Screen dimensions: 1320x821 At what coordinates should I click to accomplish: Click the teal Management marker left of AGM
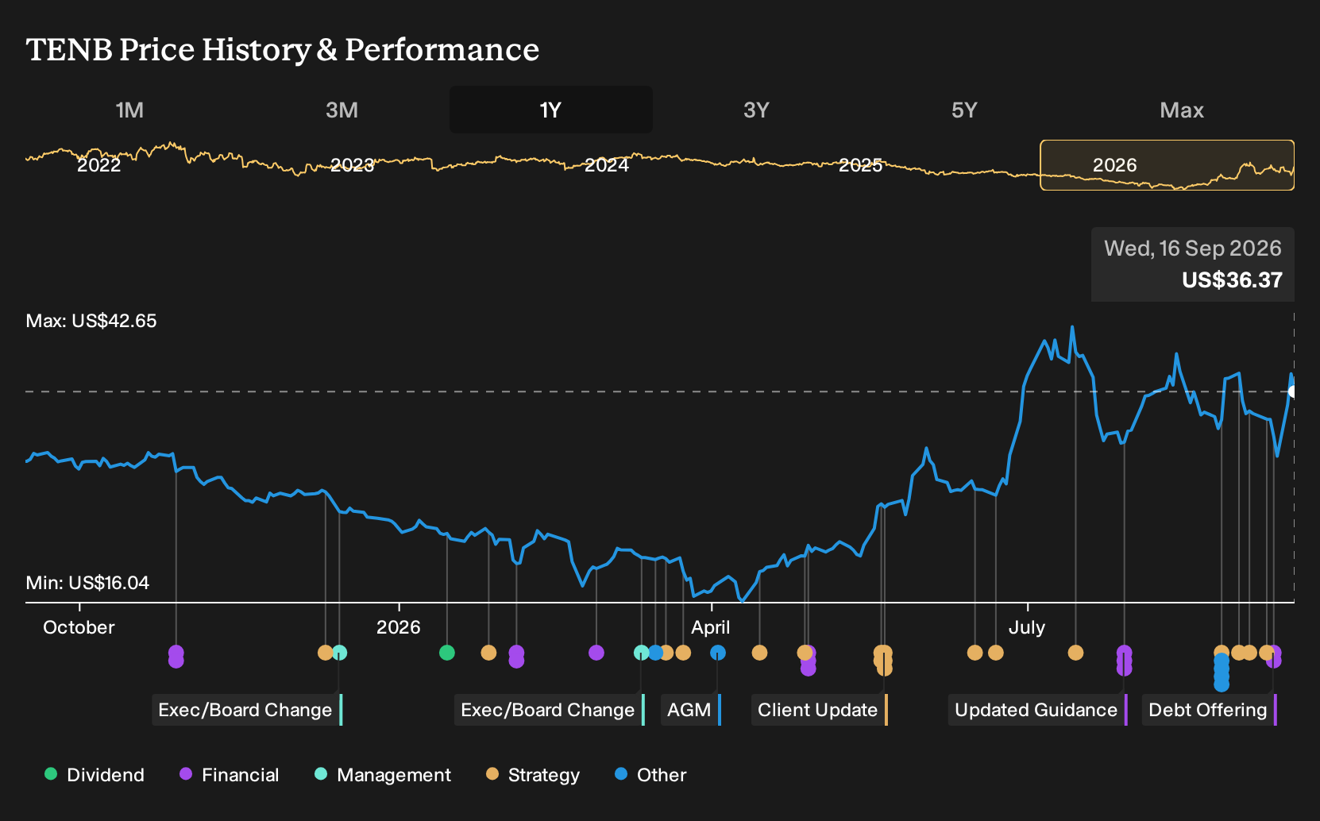tap(642, 653)
